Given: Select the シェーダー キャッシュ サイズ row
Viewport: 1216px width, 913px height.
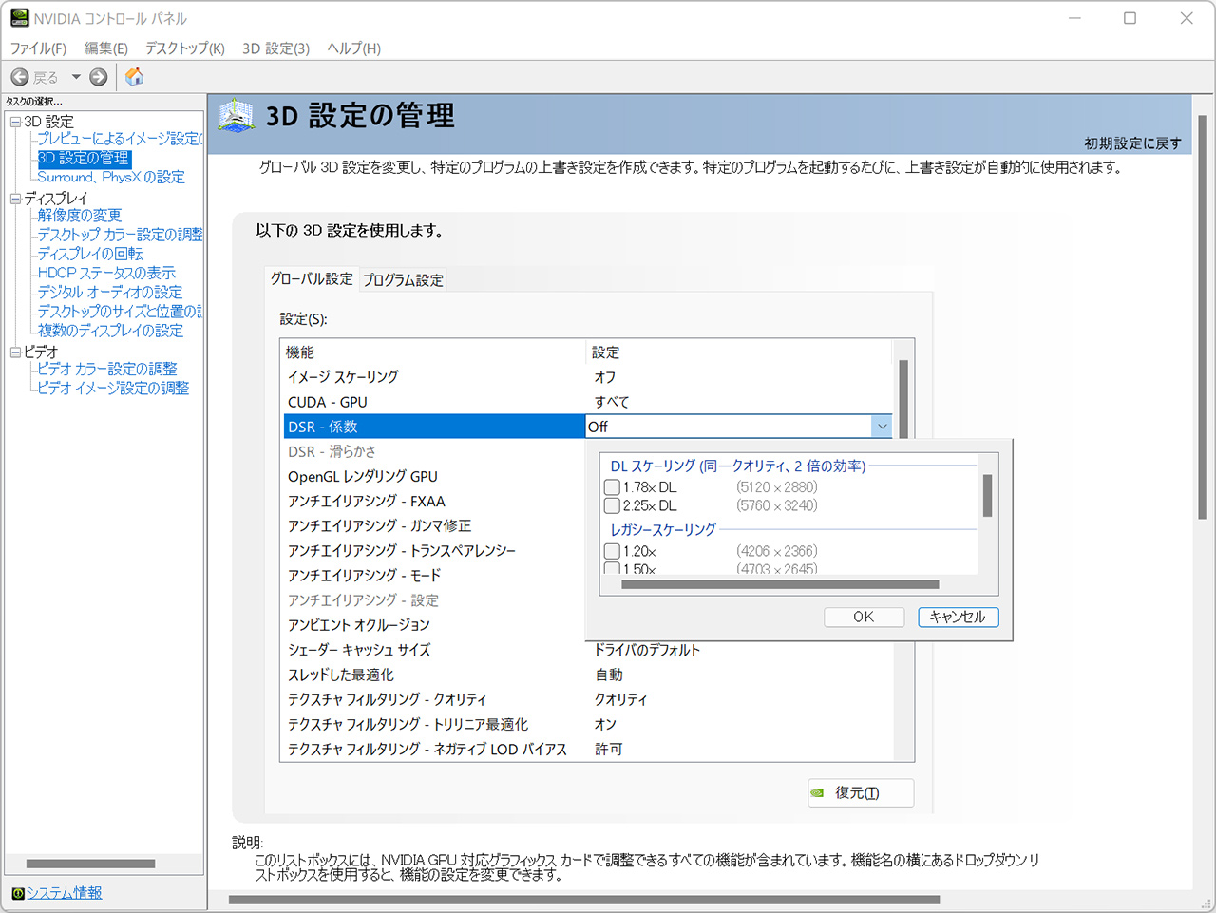Looking at the screenshot, I should 588,650.
